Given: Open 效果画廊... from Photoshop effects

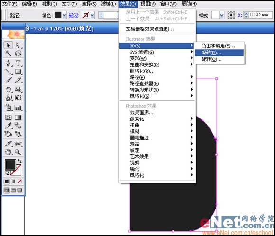Looking at the screenshot, I should (x=157, y=113).
